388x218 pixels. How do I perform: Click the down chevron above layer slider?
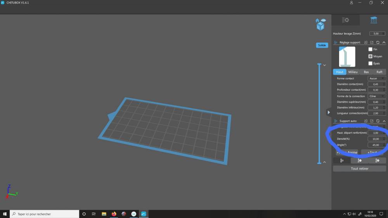pyautogui.click(x=324, y=65)
